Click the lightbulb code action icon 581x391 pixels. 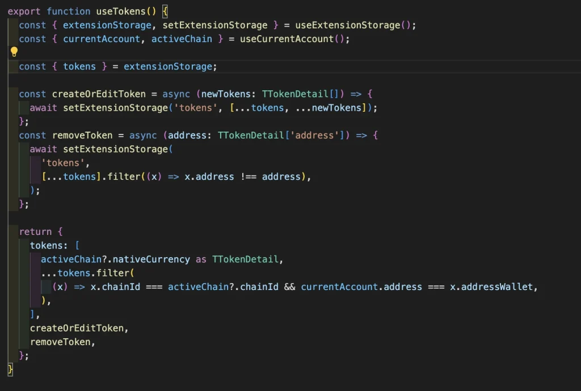click(14, 52)
